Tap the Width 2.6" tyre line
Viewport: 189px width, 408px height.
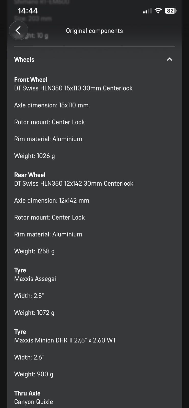(x=29, y=357)
